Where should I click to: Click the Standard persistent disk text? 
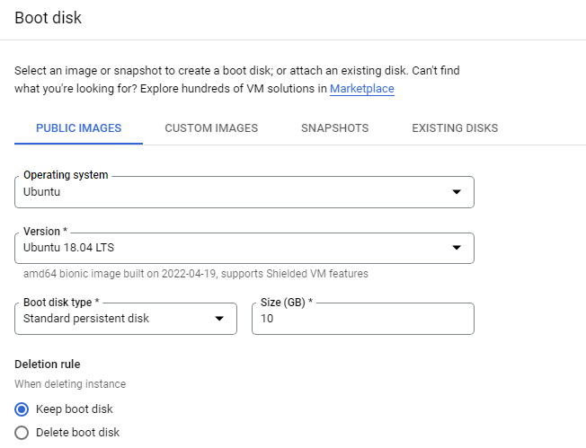[x=86, y=319]
